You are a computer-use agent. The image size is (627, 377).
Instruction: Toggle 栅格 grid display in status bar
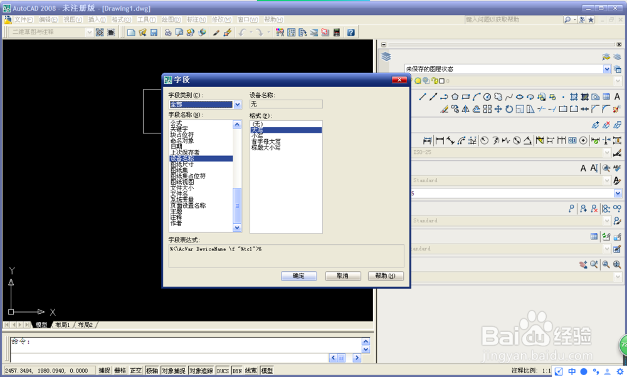120,371
